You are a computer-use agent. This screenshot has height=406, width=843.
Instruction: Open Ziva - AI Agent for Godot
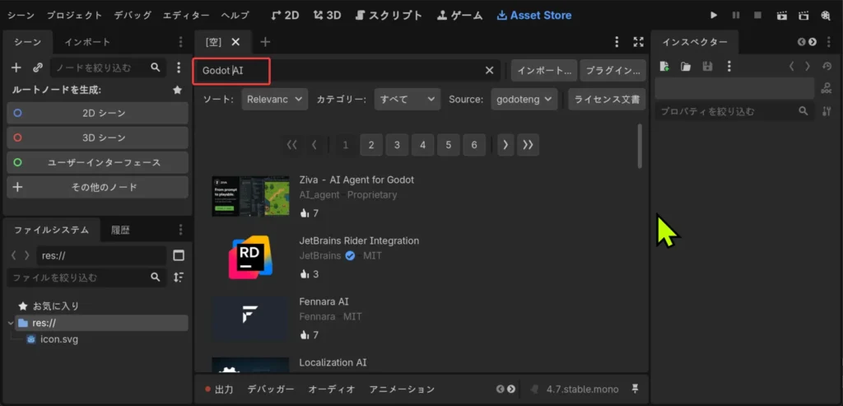(x=356, y=180)
